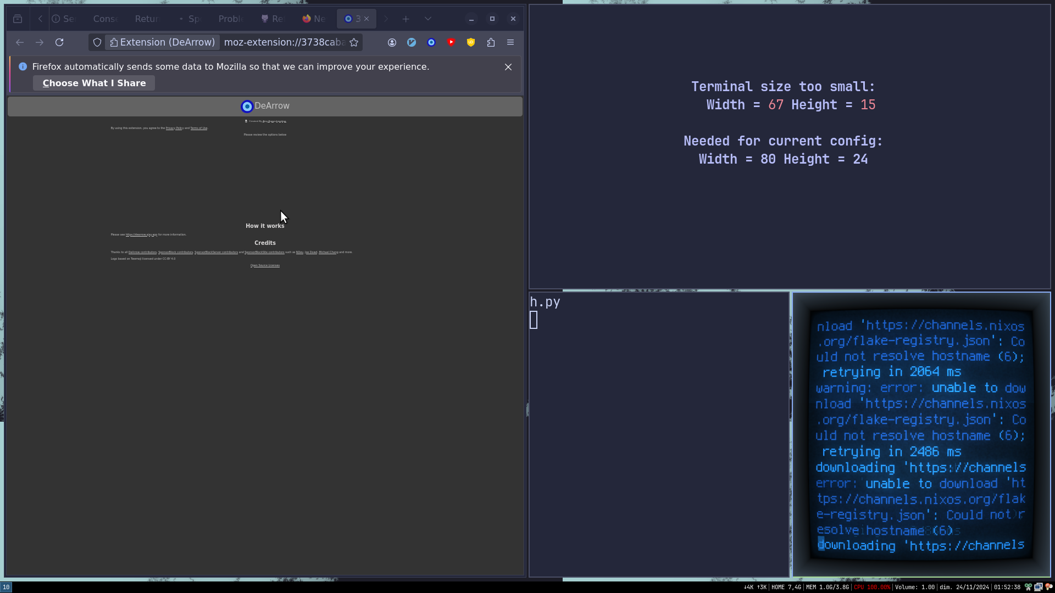Open the Open Source Licenses link
The width and height of the screenshot is (1055, 593).
point(265,265)
